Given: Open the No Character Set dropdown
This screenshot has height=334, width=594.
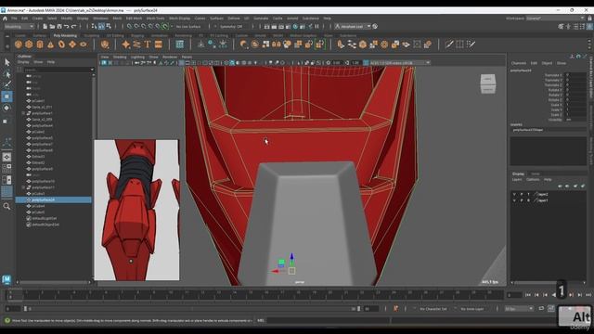Looking at the screenshot, I should 433,309.
